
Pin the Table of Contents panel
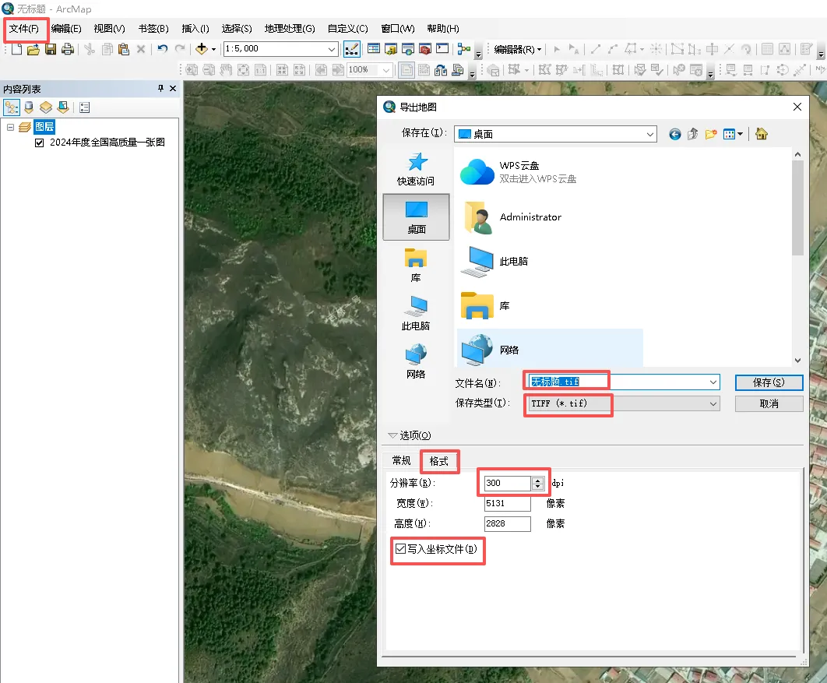161,89
